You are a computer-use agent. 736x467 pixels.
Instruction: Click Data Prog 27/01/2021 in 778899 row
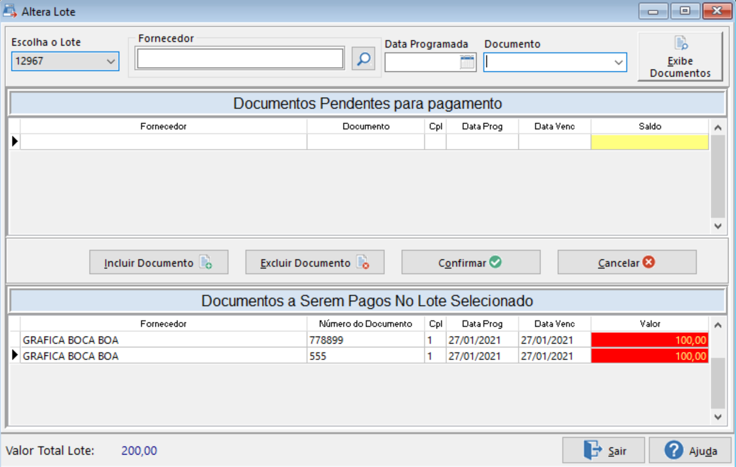click(482, 340)
